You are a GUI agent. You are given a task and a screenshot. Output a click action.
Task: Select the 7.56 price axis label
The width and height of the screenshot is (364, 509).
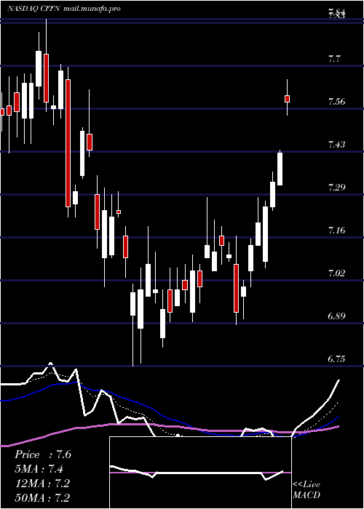tap(336, 102)
